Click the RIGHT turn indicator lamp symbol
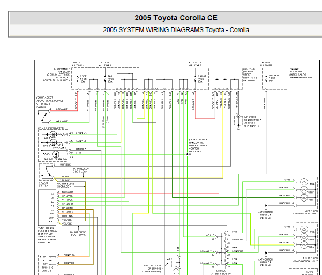The height and width of the screenshot is (275, 322). coord(54,142)
